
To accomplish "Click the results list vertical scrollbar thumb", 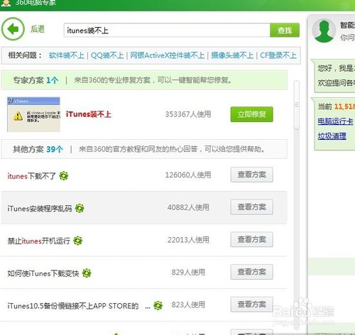I will coord(297,105).
